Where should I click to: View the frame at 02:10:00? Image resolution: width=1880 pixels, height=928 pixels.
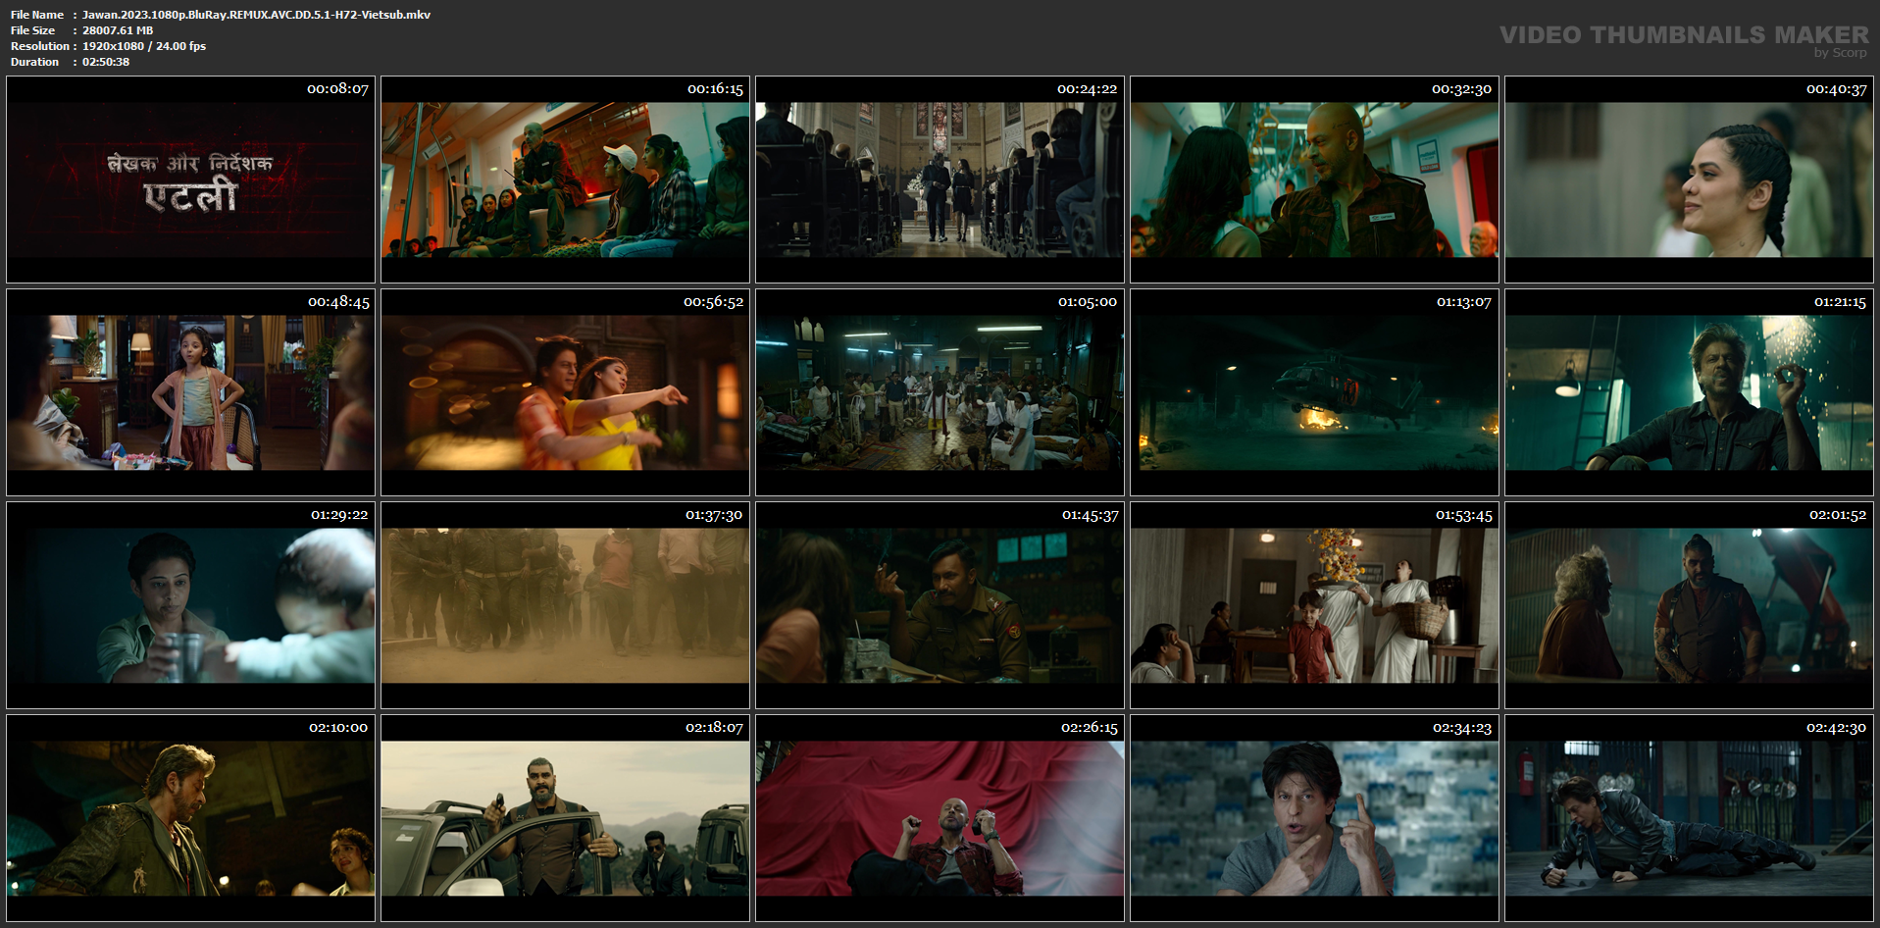(x=190, y=818)
